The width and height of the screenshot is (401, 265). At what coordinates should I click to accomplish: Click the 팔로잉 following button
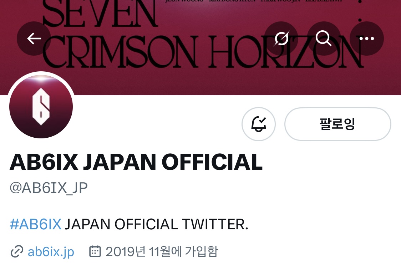338,124
